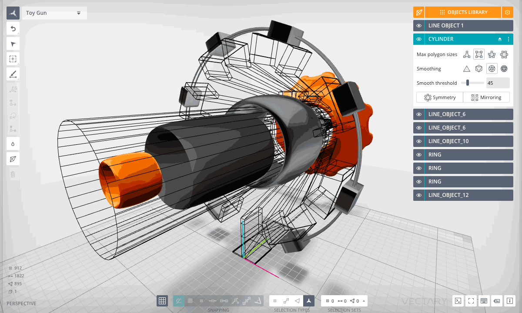The height and width of the screenshot is (313, 522).
Task: Open the CYLINDER options via three-dot menu
Action: (508, 39)
